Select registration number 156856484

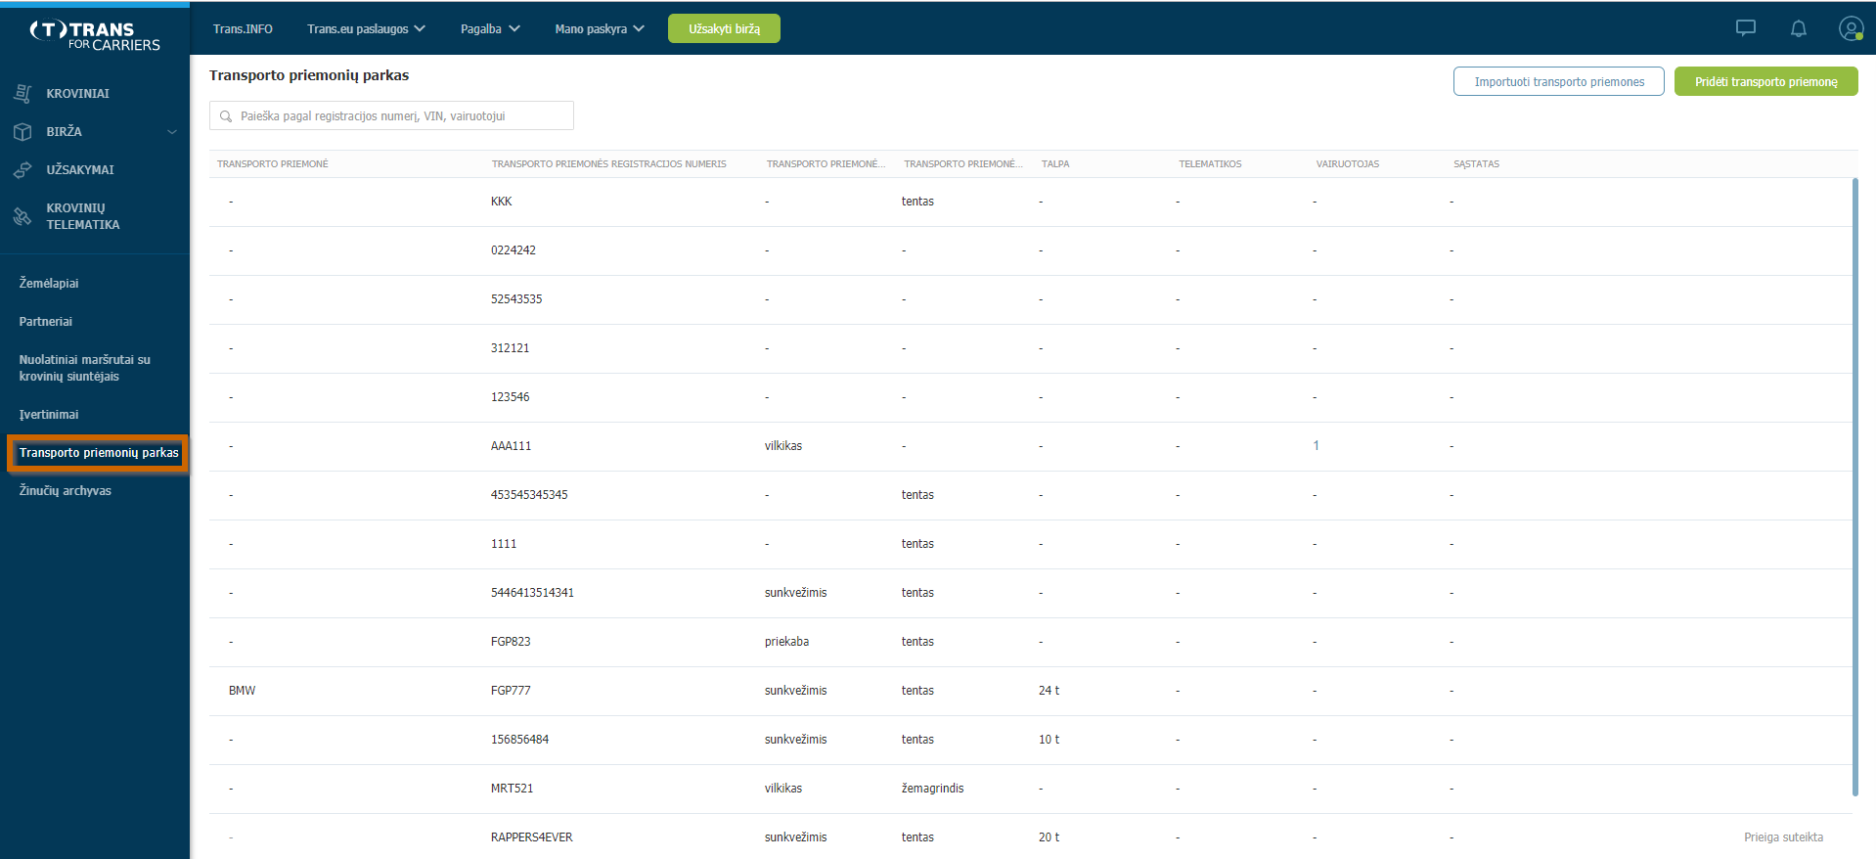click(519, 740)
